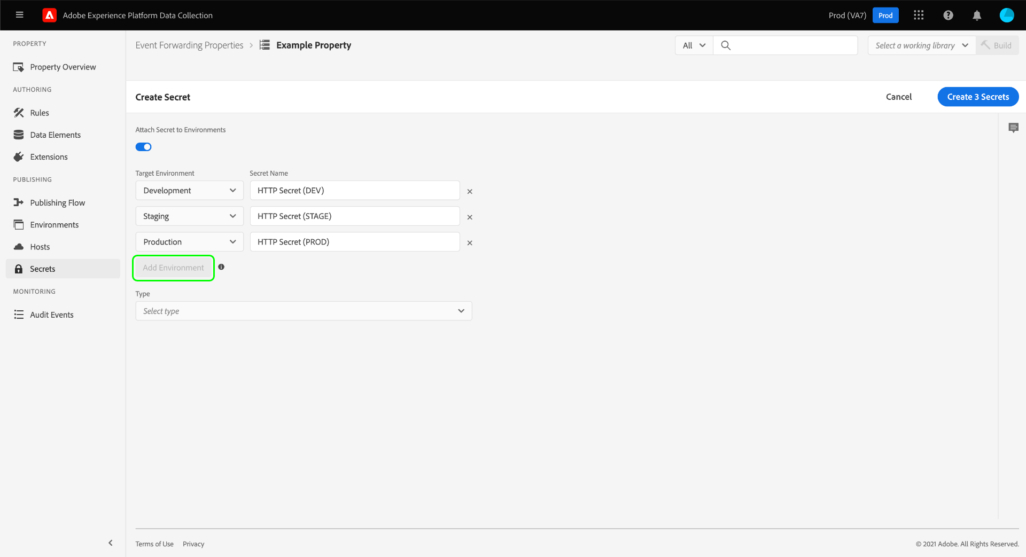
Task: Open the Production target environment dropdown
Action: [x=190, y=242]
